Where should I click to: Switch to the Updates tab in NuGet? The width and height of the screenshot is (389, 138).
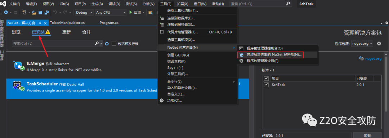[x=66, y=32]
